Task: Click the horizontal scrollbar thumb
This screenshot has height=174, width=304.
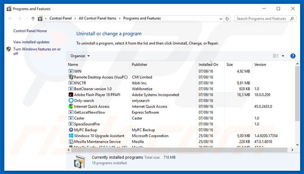Action: point(179,150)
